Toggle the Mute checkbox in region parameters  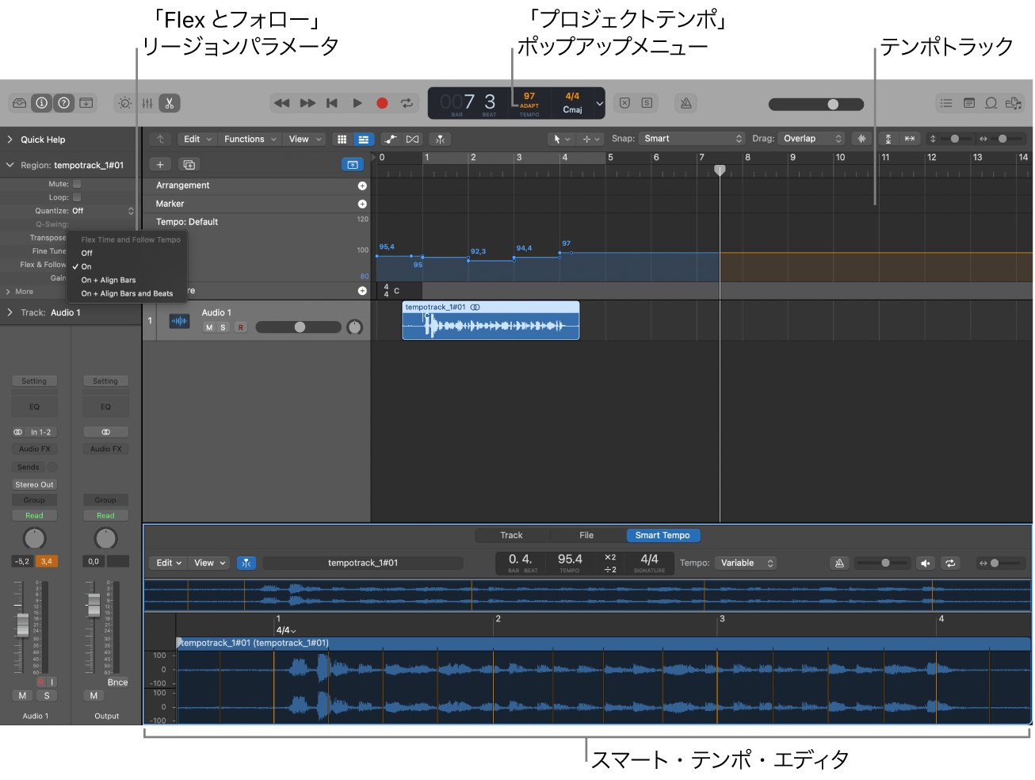click(77, 183)
